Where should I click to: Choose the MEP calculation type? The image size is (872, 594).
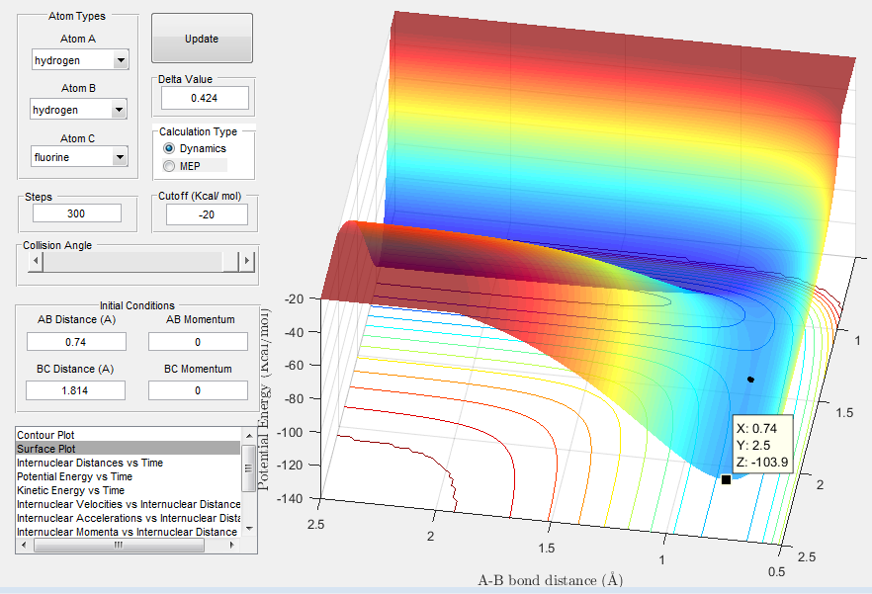[169, 166]
